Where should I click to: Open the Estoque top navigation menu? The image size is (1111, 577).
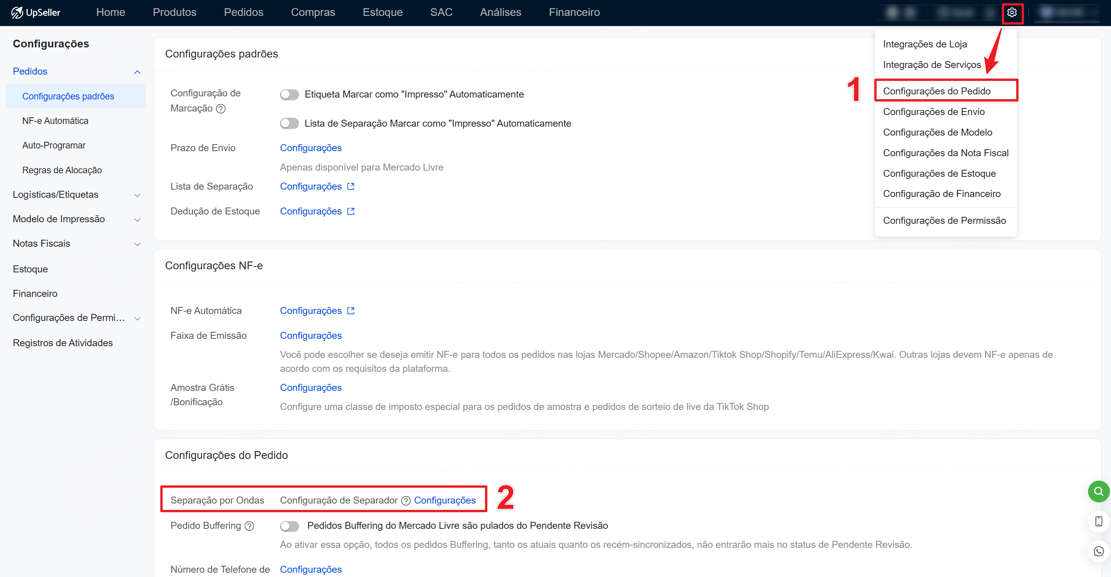382,12
